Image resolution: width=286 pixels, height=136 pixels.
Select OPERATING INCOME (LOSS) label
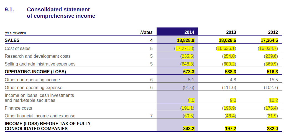35,72
